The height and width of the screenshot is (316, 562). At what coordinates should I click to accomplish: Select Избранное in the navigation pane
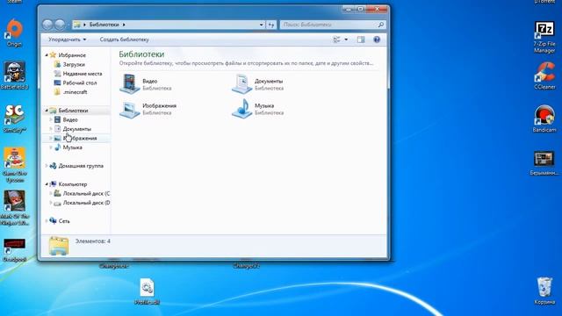coord(72,55)
